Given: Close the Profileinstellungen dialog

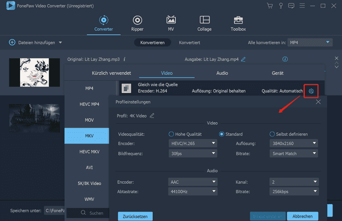Looking at the screenshot, I should point(318,102).
